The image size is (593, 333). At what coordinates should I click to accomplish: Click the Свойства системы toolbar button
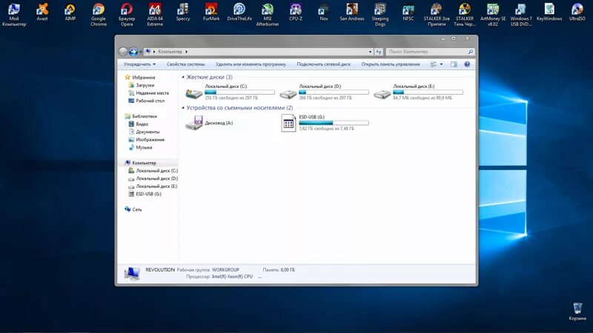point(186,64)
